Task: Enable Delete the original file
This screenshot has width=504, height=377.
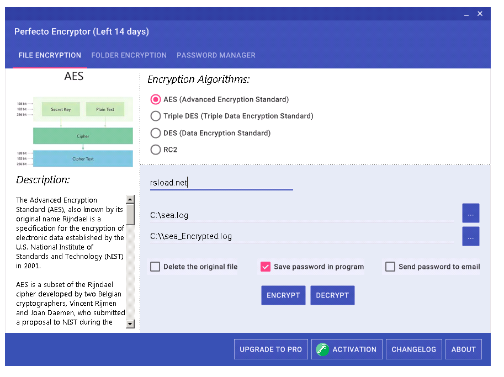Action: pos(156,267)
